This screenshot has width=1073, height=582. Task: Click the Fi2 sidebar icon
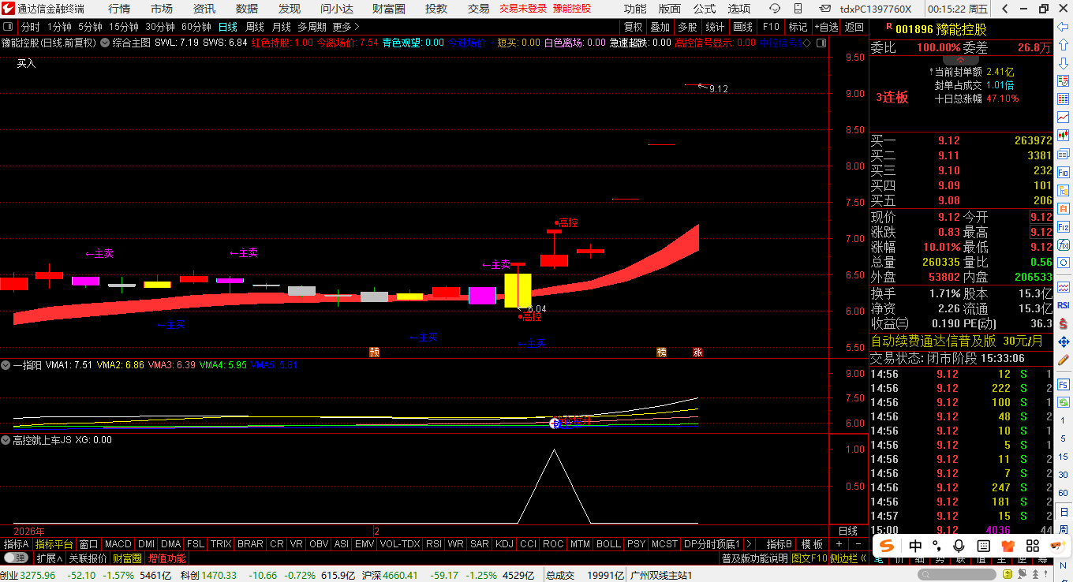1063,227
